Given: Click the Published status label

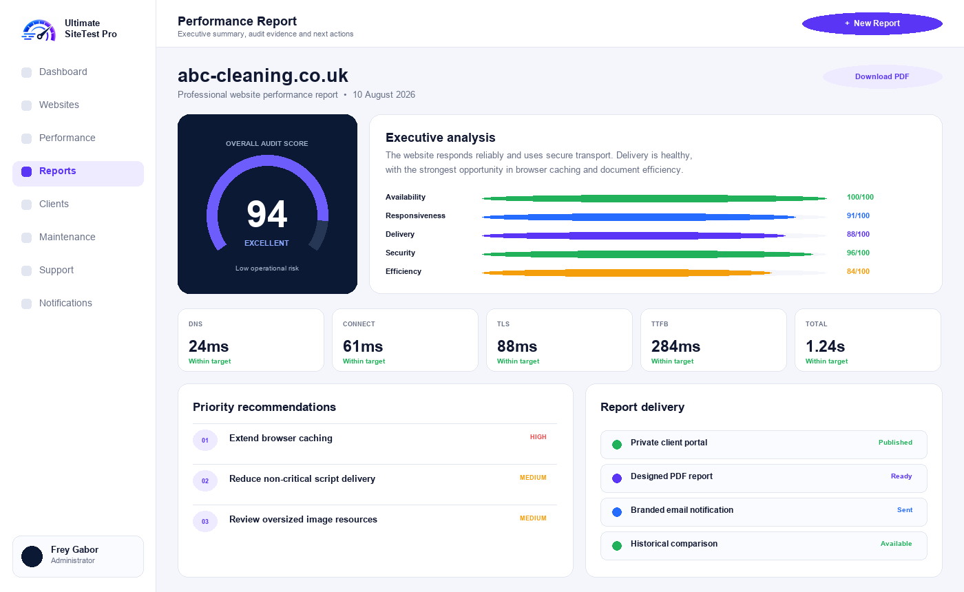Looking at the screenshot, I should click(x=895, y=443).
